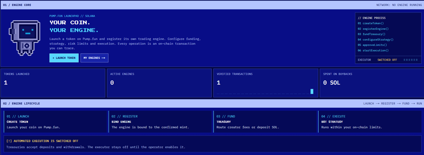Viewport: 424px width, 155px height.
Task: Click the + LAUNCH TOKEN button
Action: coord(64,58)
